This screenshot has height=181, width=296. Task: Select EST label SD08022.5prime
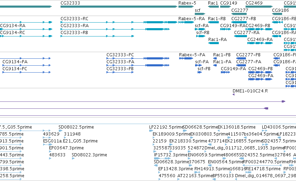(x=76, y=127)
